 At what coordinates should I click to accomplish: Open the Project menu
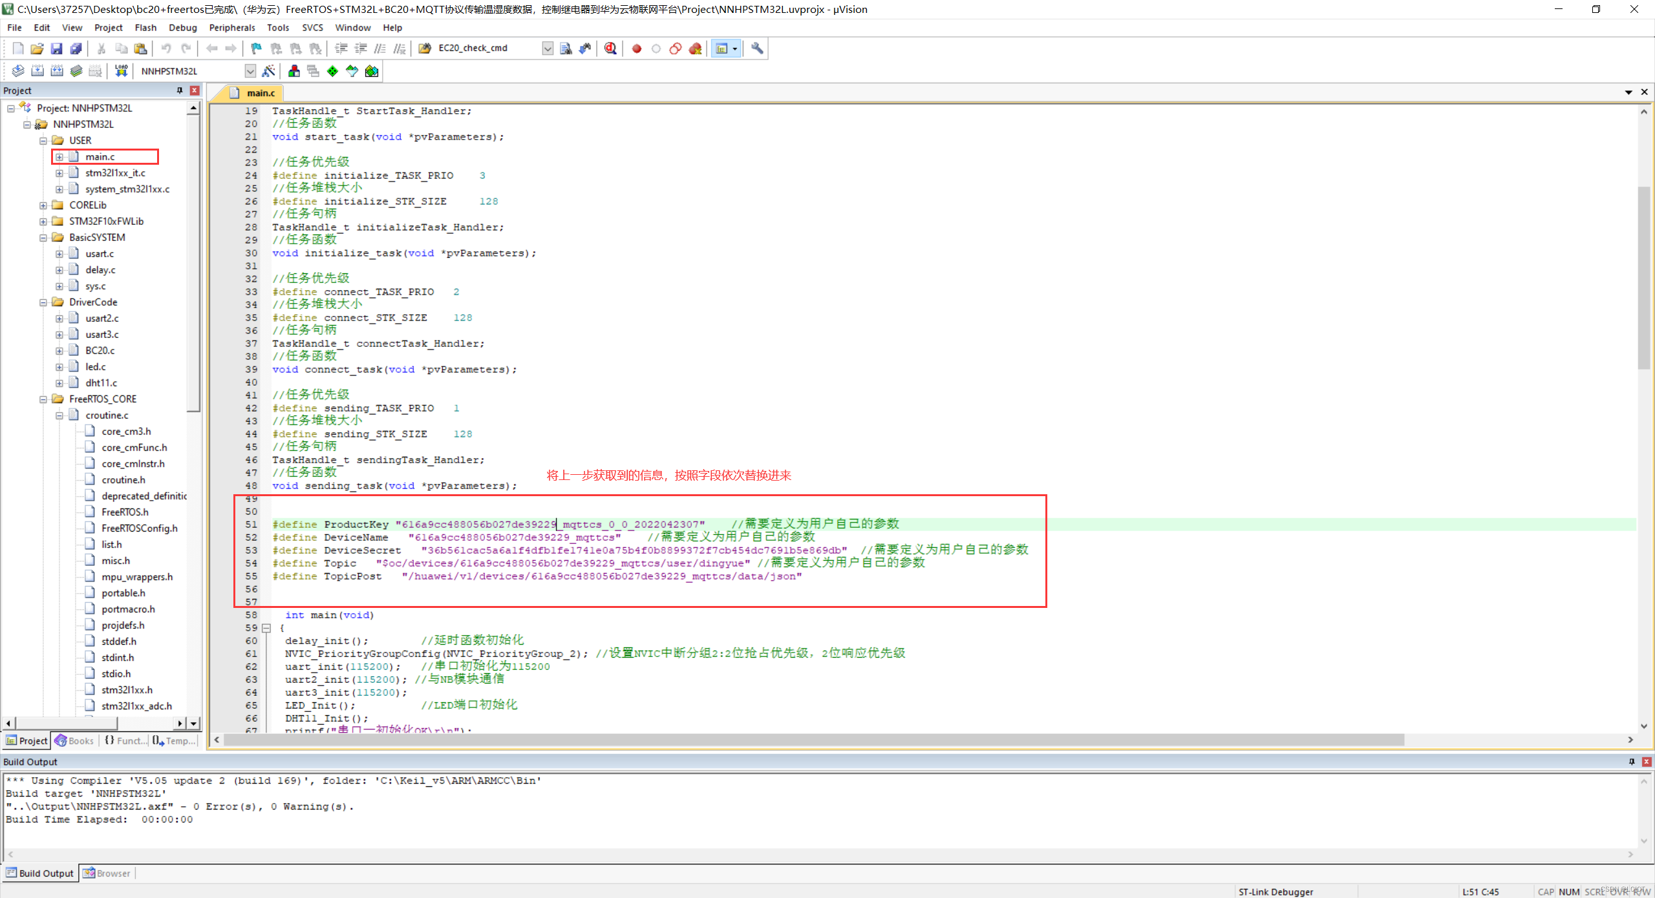(x=108, y=28)
